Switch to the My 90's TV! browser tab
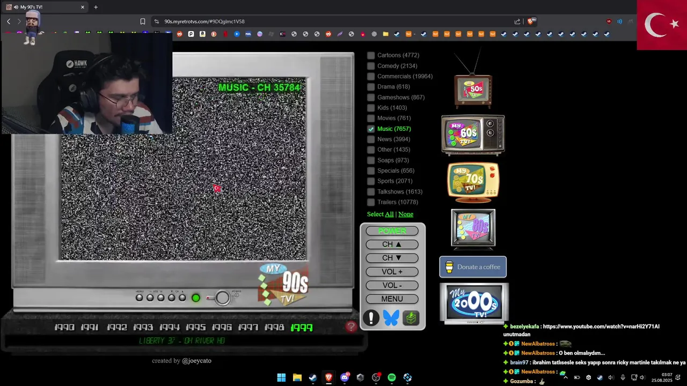 pyautogui.click(x=45, y=7)
